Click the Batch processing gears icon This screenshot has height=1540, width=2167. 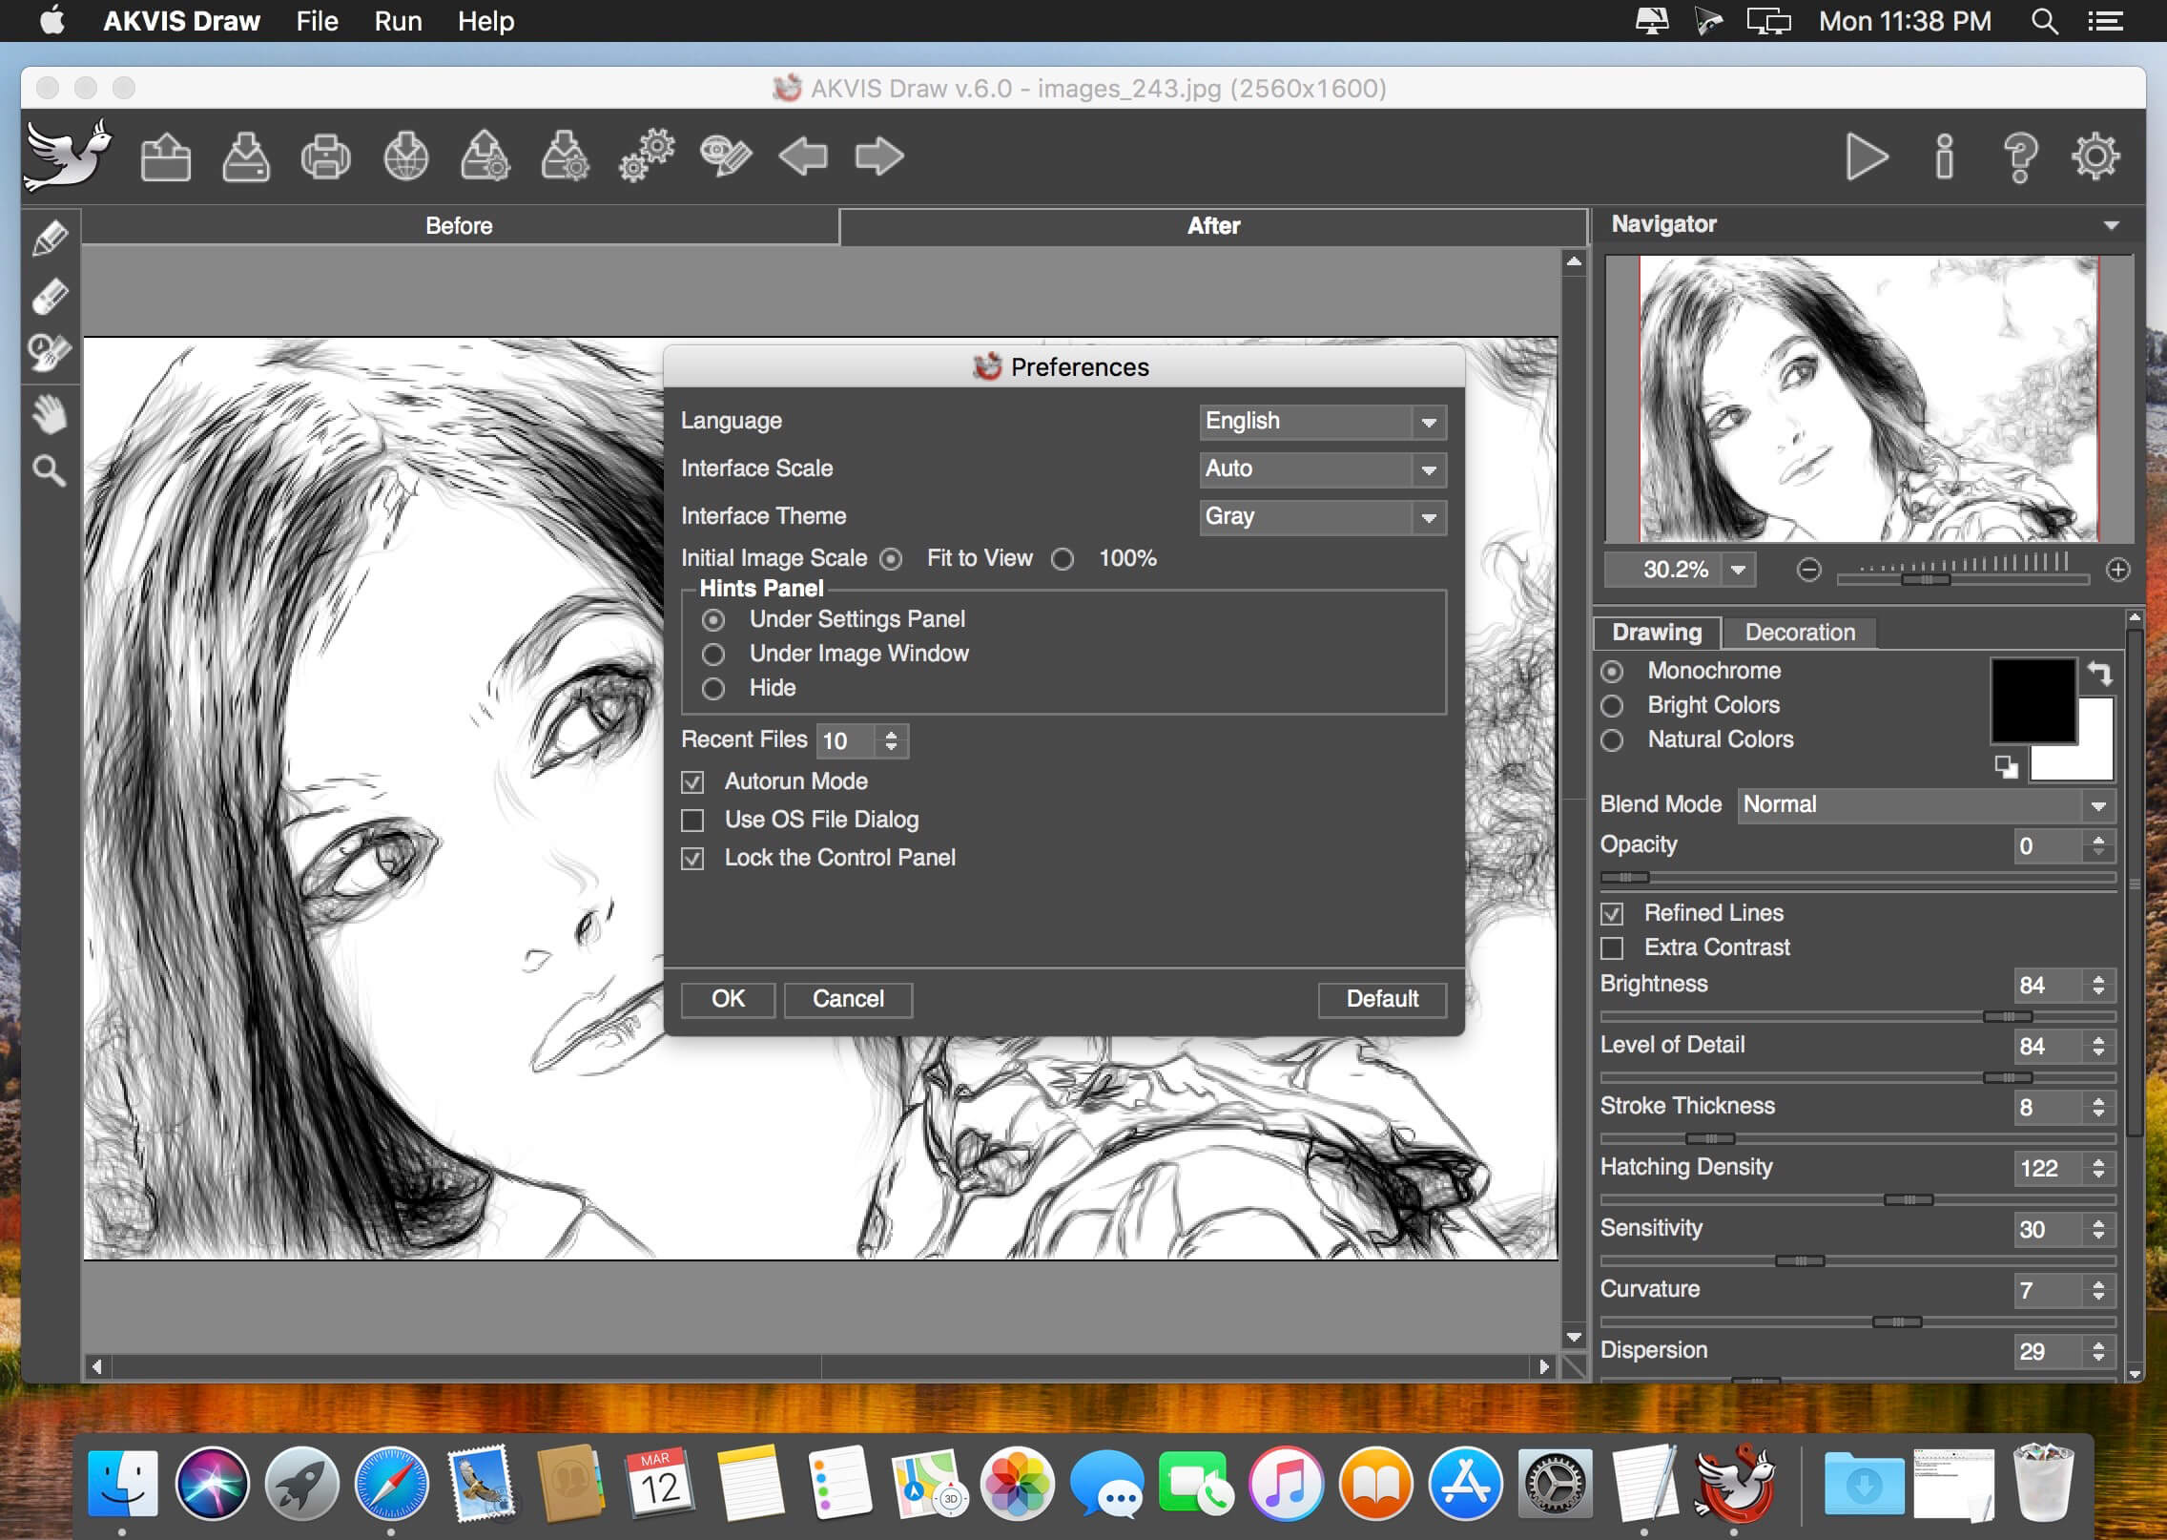647,156
